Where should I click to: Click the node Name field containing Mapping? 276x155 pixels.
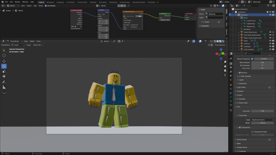[x=214, y=14]
